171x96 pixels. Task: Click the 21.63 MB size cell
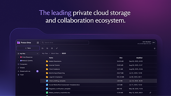[x=120, y=65]
